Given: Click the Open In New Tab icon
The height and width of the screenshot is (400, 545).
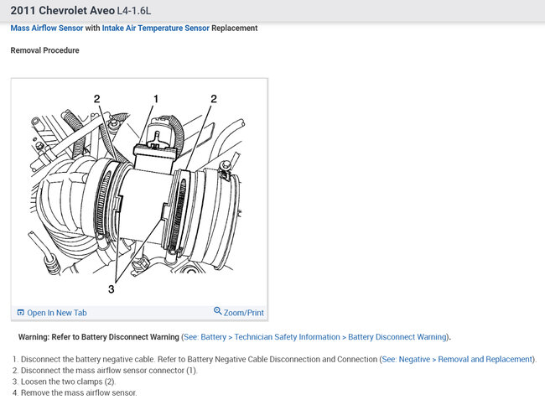Looking at the screenshot, I should [20, 313].
